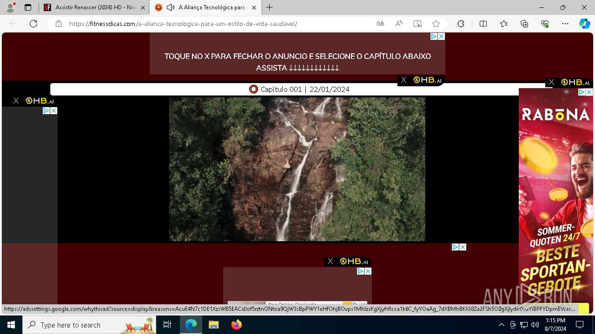Image resolution: width=595 pixels, height=334 pixels.
Task: Close HB.ai overlay below top banner
Action: tap(403, 80)
